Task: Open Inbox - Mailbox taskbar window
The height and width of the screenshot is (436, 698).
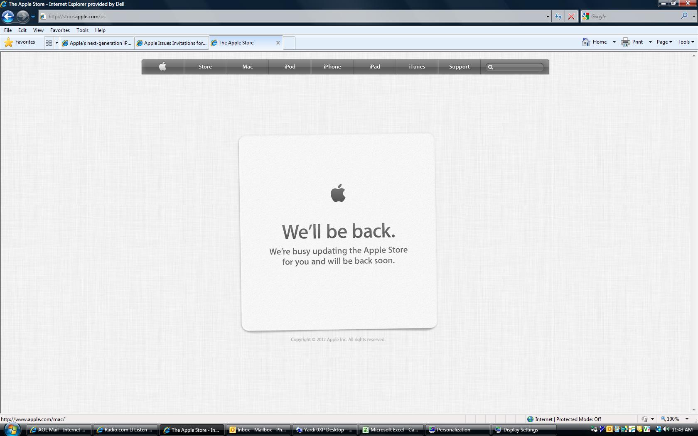Action: (258, 430)
